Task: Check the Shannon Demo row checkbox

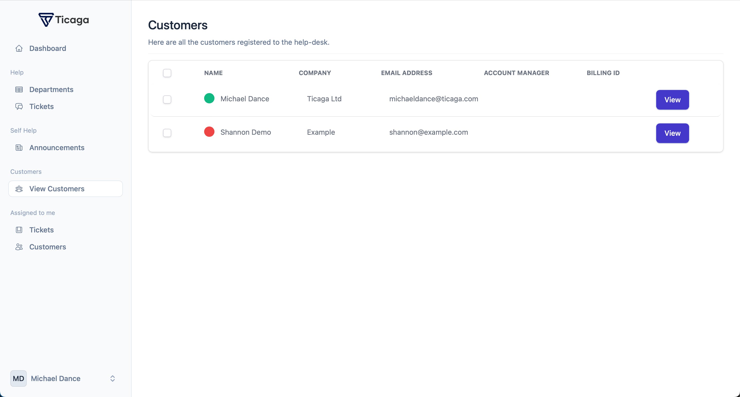Action: 167,133
